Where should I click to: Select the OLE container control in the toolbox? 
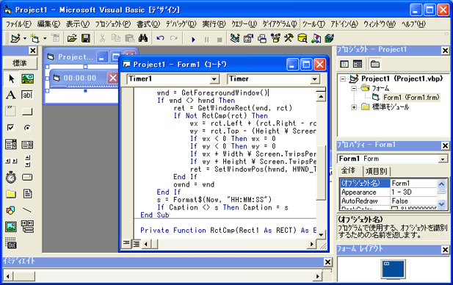click(x=11, y=243)
